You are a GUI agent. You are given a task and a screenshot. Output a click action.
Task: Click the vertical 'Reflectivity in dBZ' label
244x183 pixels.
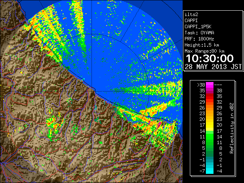(x=232, y=128)
